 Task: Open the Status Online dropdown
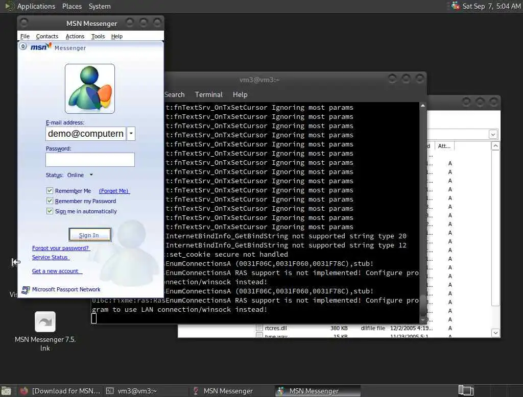[x=80, y=175]
